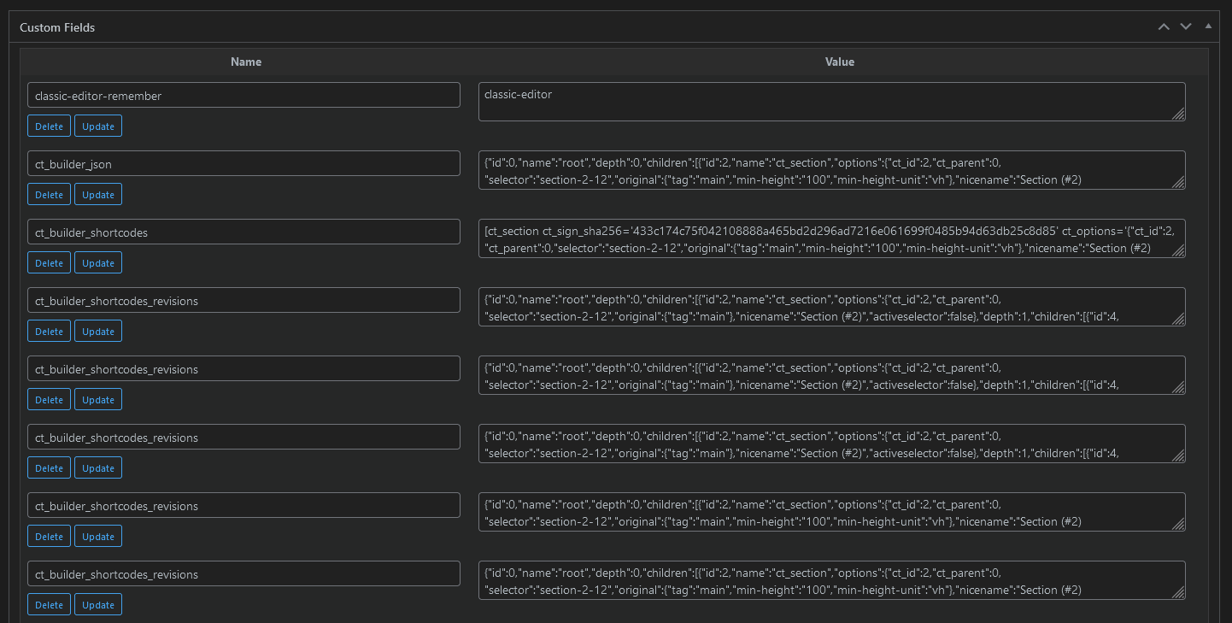The height and width of the screenshot is (623, 1232).
Task: Collapse the Custom Fields panel toggle arrow
Action: point(1207,26)
